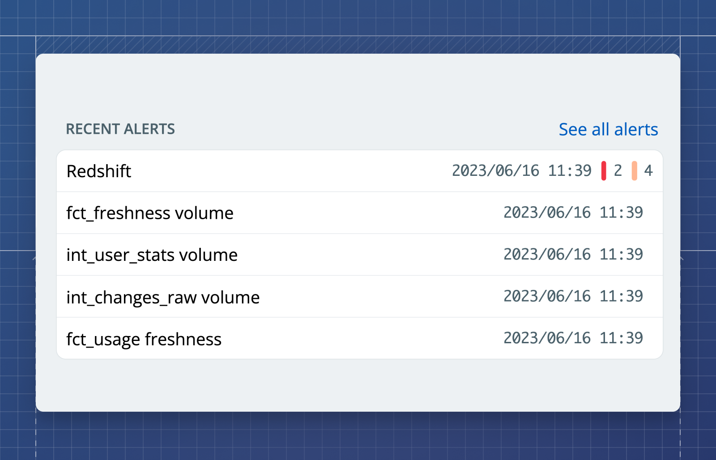Image resolution: width=716 pixels, height=460 pixels.
Task: Open the fct_usage freshness alert
Action: tap(313, 339)
